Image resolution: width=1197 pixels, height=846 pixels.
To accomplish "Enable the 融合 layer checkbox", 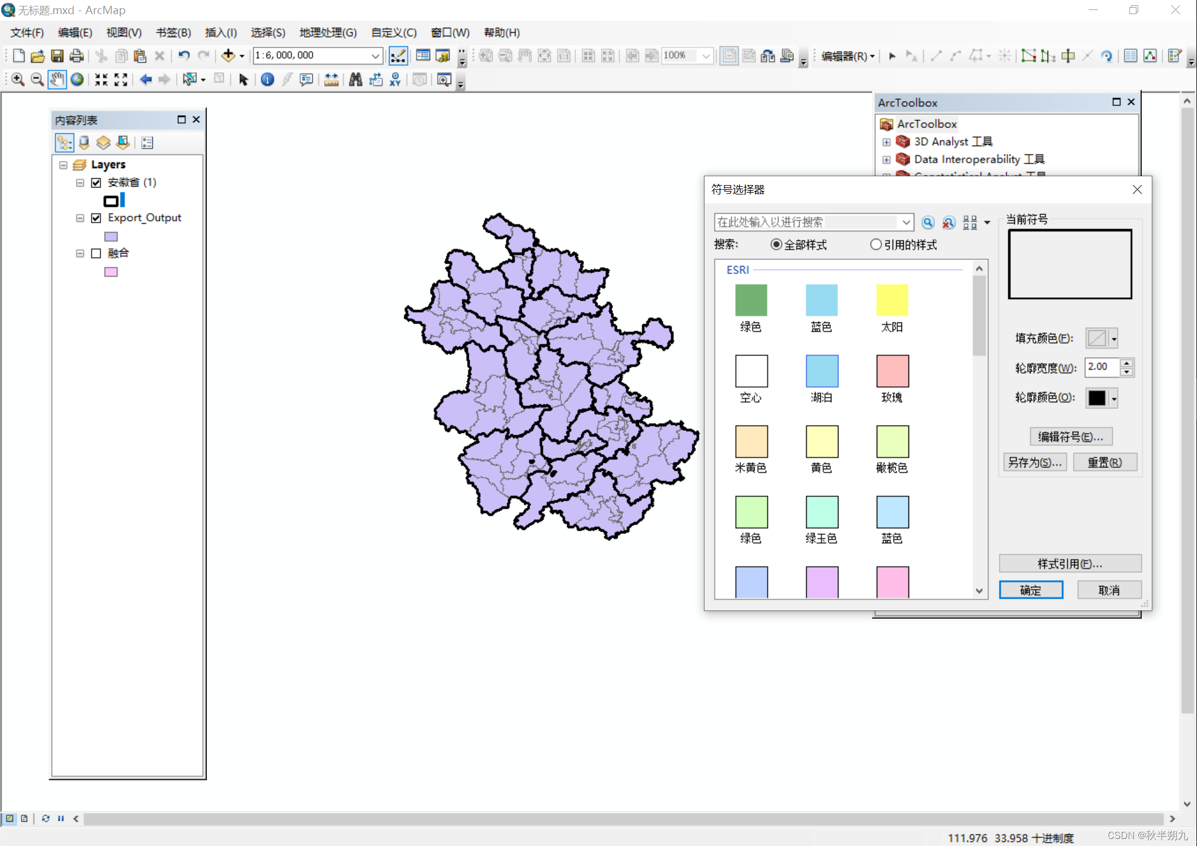I will pyautogui.click(x=96, y=253).
